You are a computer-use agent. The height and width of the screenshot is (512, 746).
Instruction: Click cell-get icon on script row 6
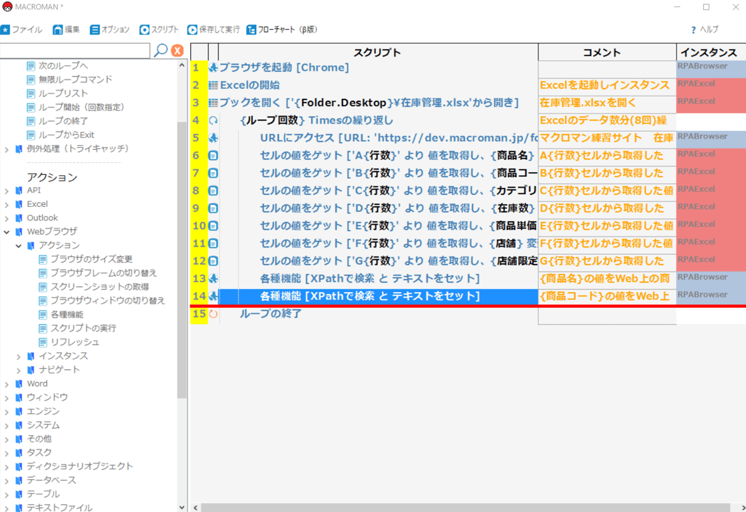213,155
